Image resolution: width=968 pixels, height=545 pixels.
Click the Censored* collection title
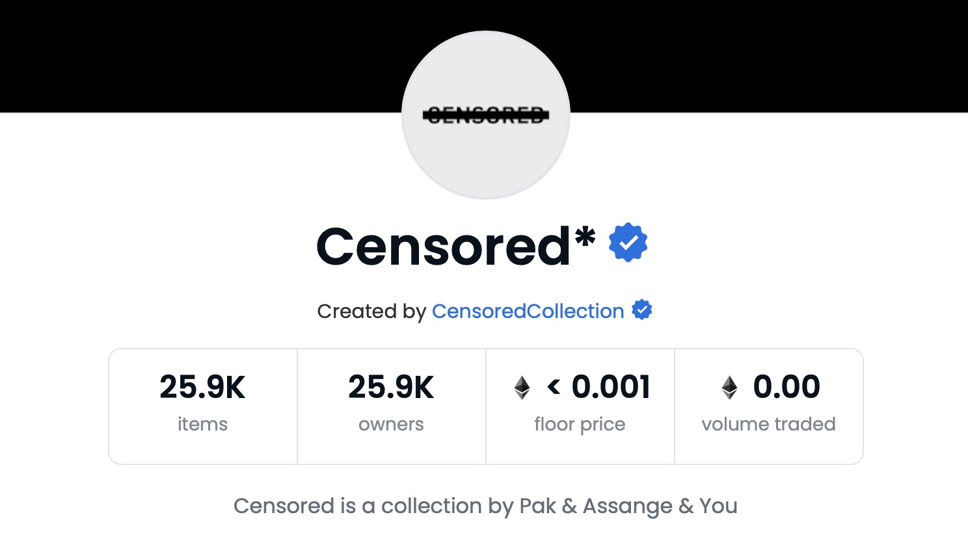[455, 246]
